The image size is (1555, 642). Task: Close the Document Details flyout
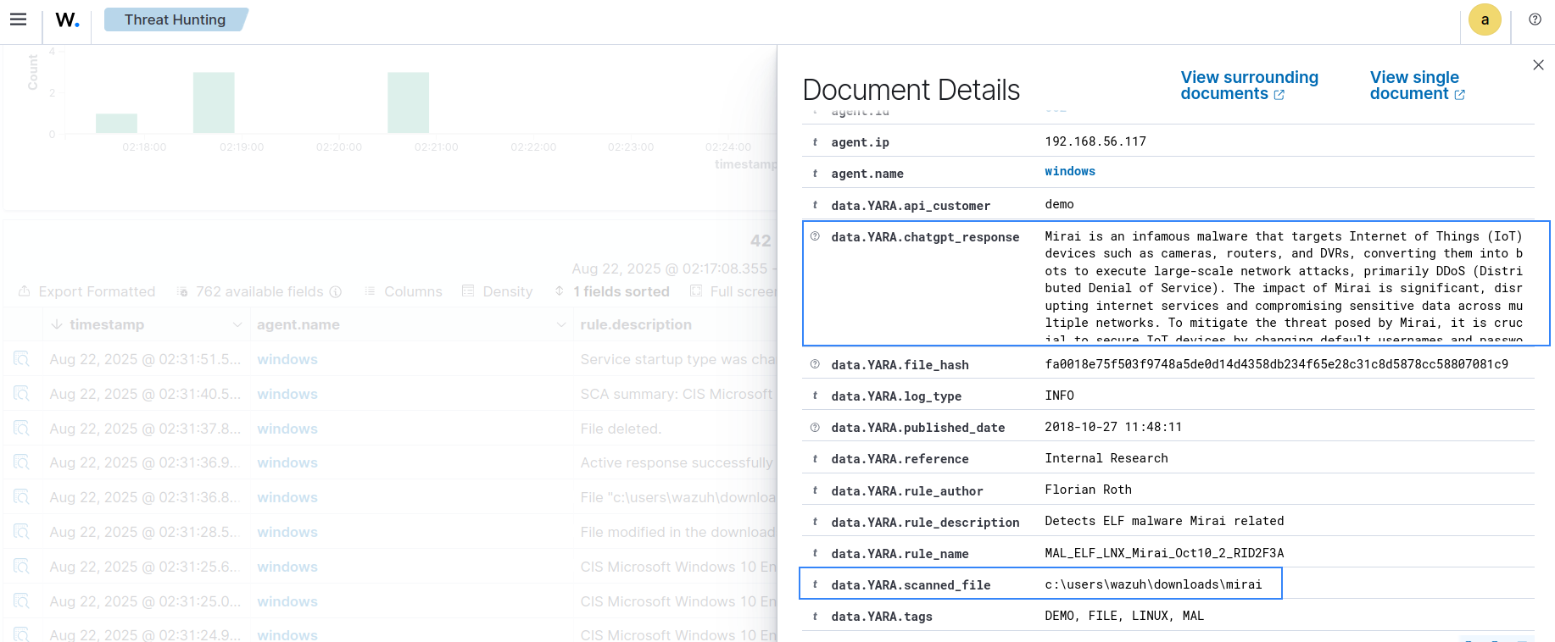(1538, 65)
